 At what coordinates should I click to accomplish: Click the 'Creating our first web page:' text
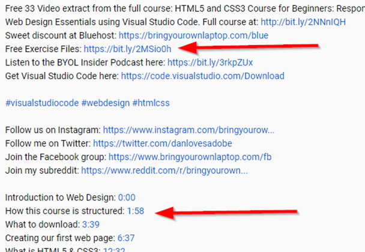pos(60,238)
